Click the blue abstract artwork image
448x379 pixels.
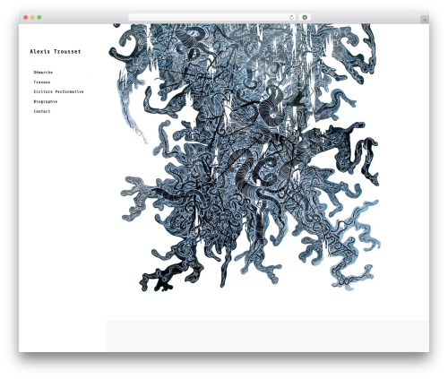coord(244,158)
